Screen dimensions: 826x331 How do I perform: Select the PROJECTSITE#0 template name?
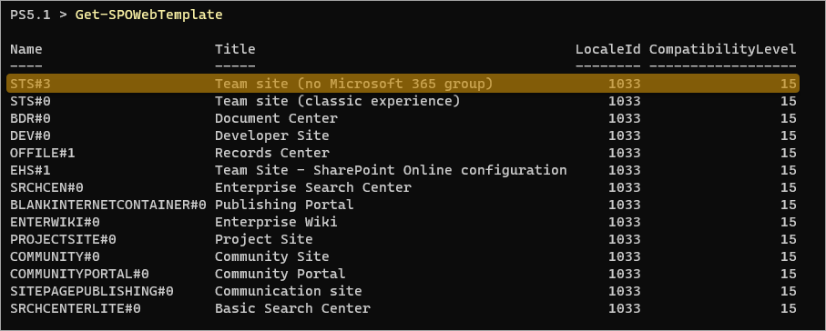63,239
